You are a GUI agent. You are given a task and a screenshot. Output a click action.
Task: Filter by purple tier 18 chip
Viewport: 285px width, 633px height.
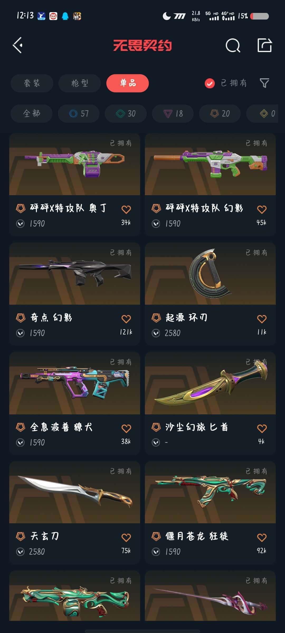point(173,114)
